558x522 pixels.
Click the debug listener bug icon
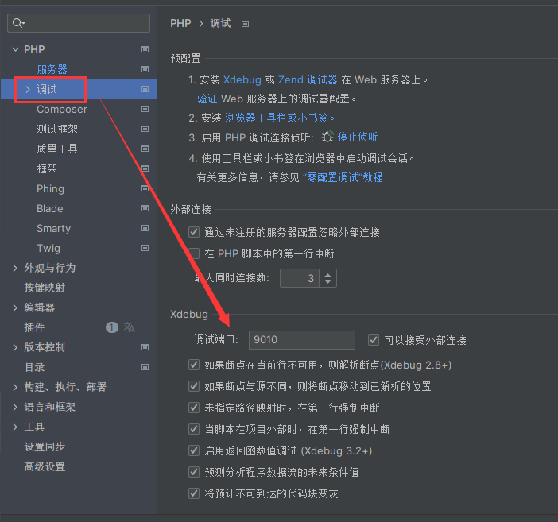click(327, 137)
